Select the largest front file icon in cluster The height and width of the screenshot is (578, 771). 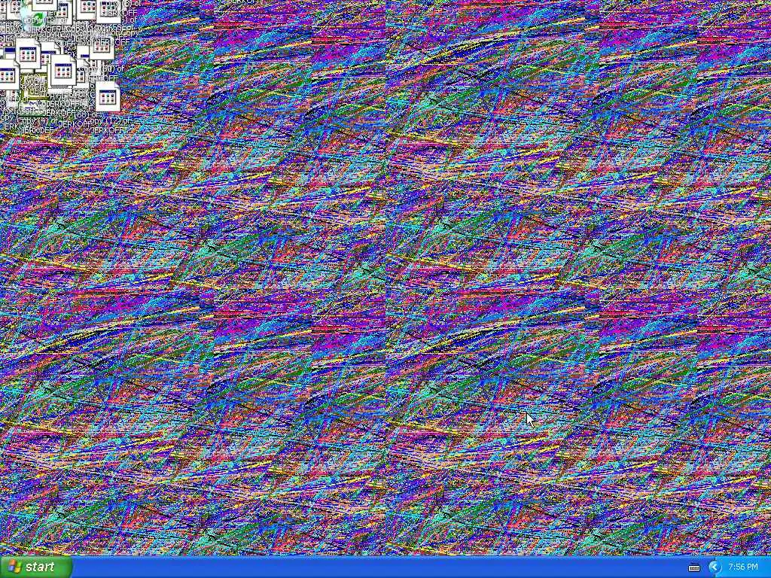click(x=62, y=71)
